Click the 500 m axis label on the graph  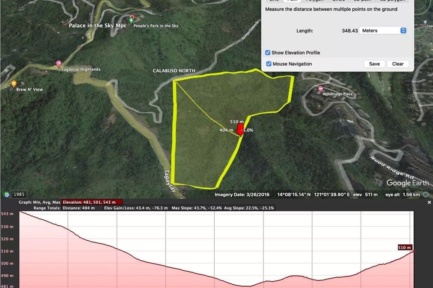pyautogui.click(x=7, y=264)
